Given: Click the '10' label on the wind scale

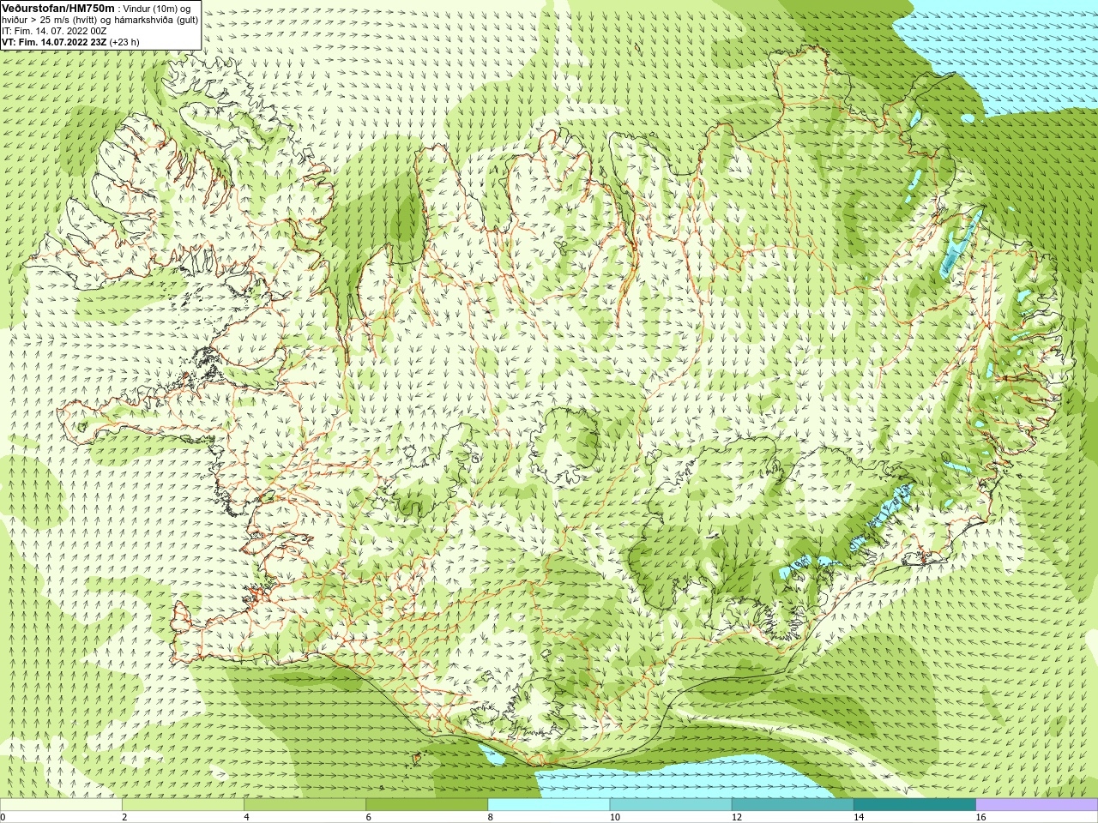Looking at the screenshot, I should pos(615,817).
